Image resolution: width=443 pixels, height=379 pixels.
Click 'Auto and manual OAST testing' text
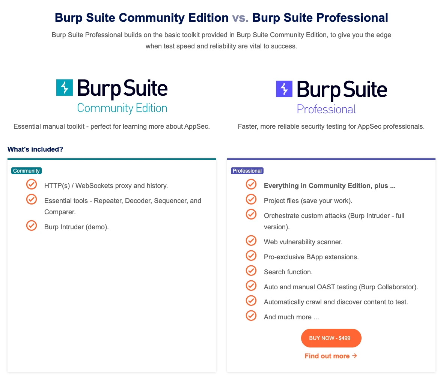point(341,287)
